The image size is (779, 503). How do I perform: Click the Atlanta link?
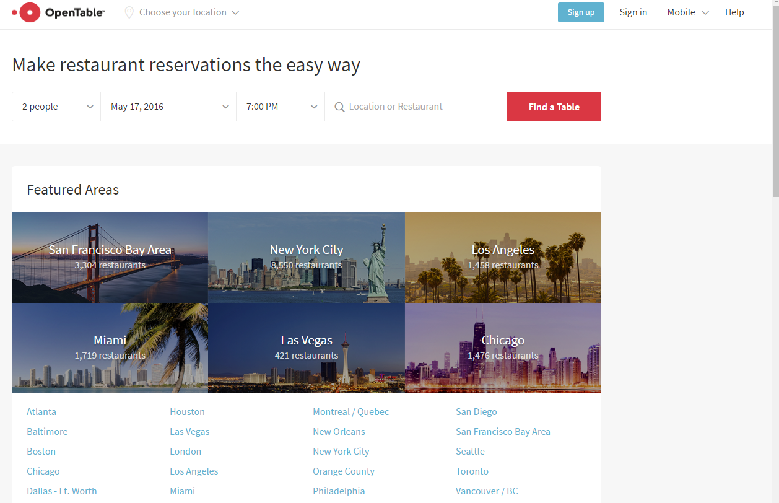coord(41,411)
